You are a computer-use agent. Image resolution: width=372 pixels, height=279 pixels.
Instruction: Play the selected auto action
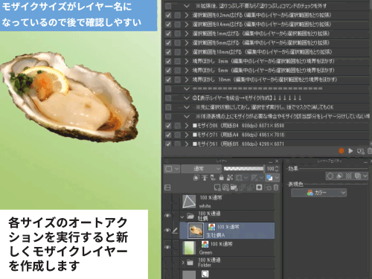350,150
